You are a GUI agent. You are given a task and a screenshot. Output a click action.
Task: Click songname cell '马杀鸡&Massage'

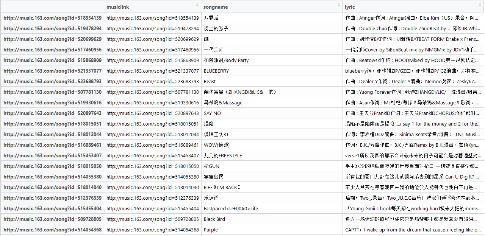pyautogui.click(x=272, y=102)
